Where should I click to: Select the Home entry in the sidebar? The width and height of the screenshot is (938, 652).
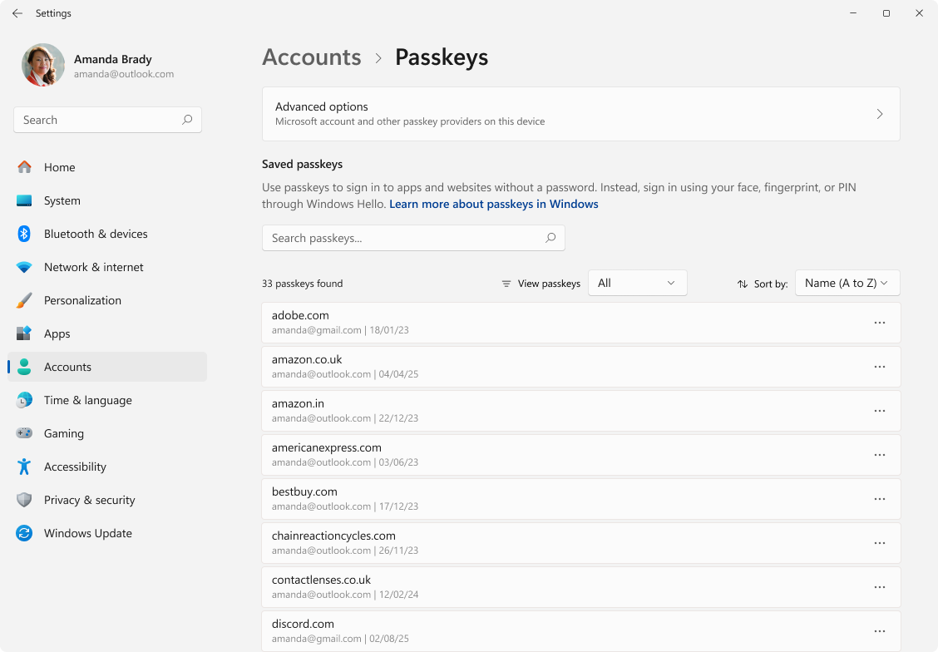23,167
